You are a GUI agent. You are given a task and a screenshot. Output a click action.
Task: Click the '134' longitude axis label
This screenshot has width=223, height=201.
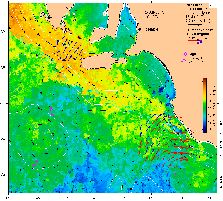(x=9, y=198)
